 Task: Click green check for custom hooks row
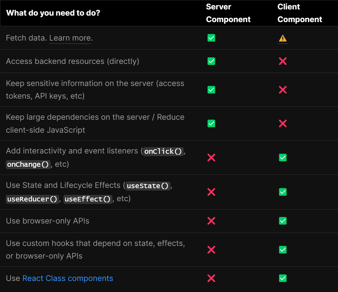[x=283, y=250]
